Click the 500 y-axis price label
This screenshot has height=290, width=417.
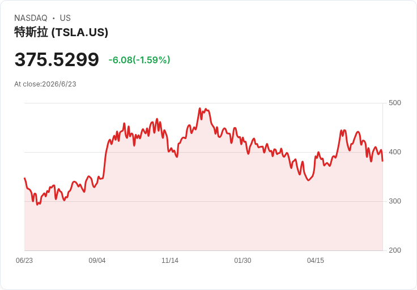pyautogui.click(x=395, y=103)
